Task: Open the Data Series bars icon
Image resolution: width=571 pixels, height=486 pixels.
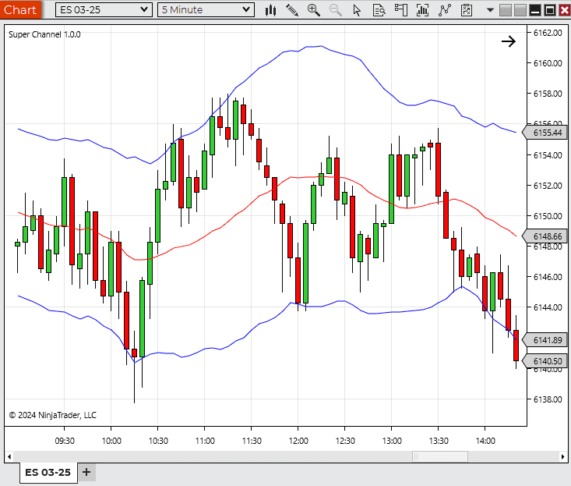Action: pyautogui.click(x=422, y=10)
